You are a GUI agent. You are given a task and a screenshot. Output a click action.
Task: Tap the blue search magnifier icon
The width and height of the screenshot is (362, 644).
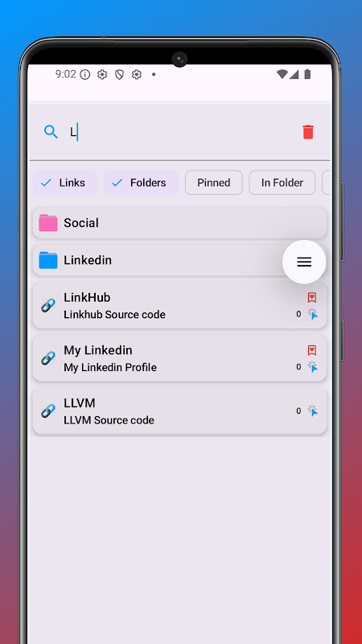point(51,132)
